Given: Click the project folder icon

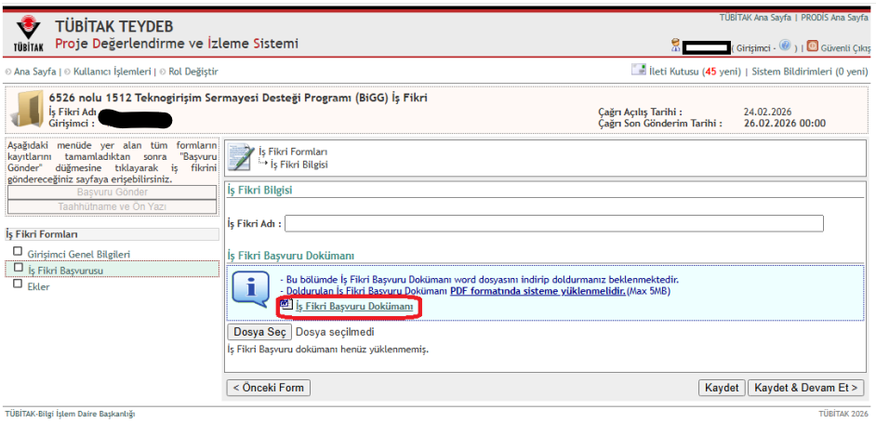Looking at the screenshot, I should (27, 110).
